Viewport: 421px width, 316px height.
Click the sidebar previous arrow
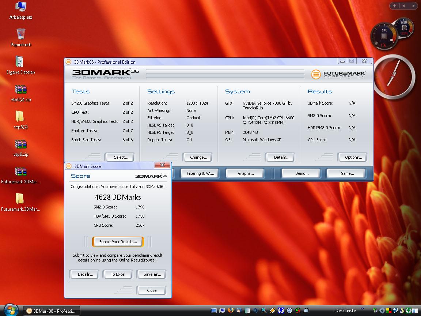(403, 5)
